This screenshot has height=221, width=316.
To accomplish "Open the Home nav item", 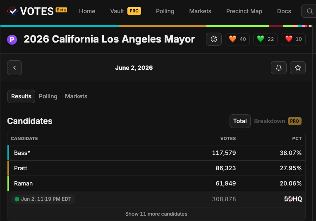I will click(x=87, y=11).
